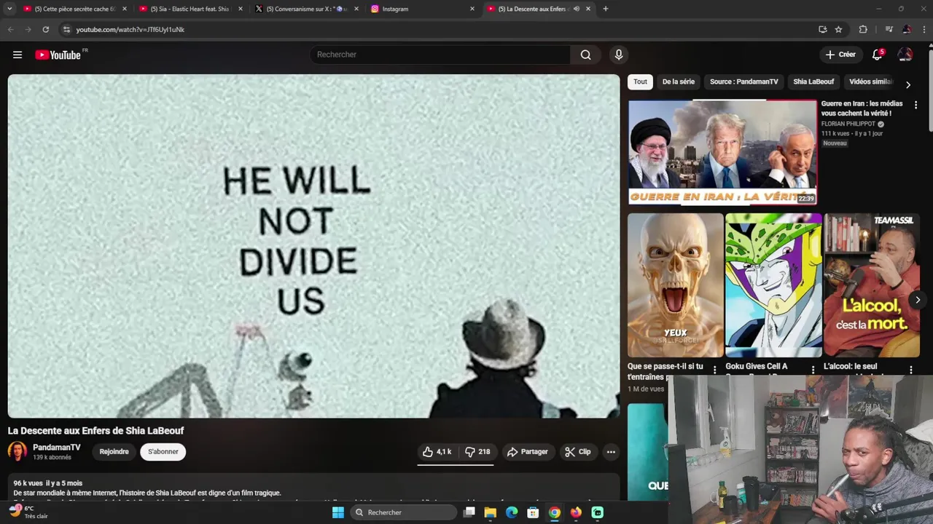Open the Chrome three-dot menu
The height and width of the screenshot is (524, 933).
pyautogui.click(x=924, y=30)
